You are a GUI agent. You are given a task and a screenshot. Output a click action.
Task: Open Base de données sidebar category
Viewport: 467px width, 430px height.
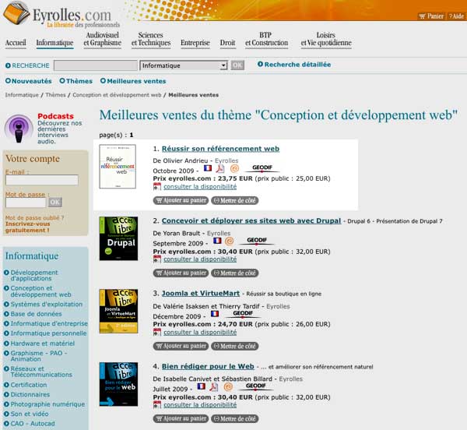pos(33,314)
